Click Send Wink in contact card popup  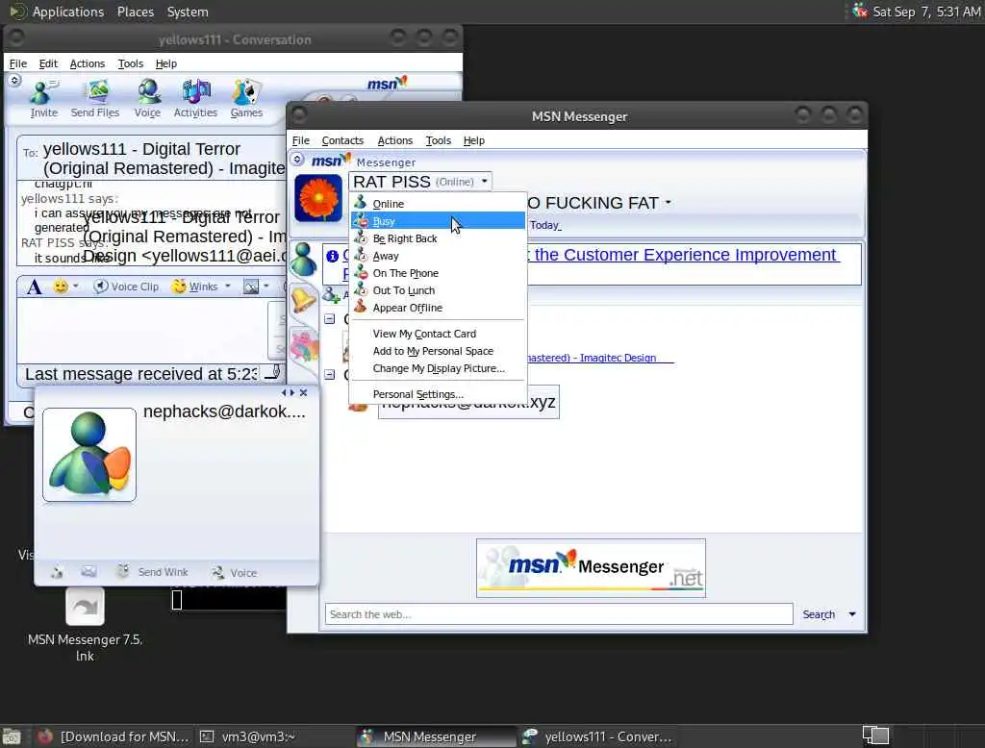tap(153, 571)
